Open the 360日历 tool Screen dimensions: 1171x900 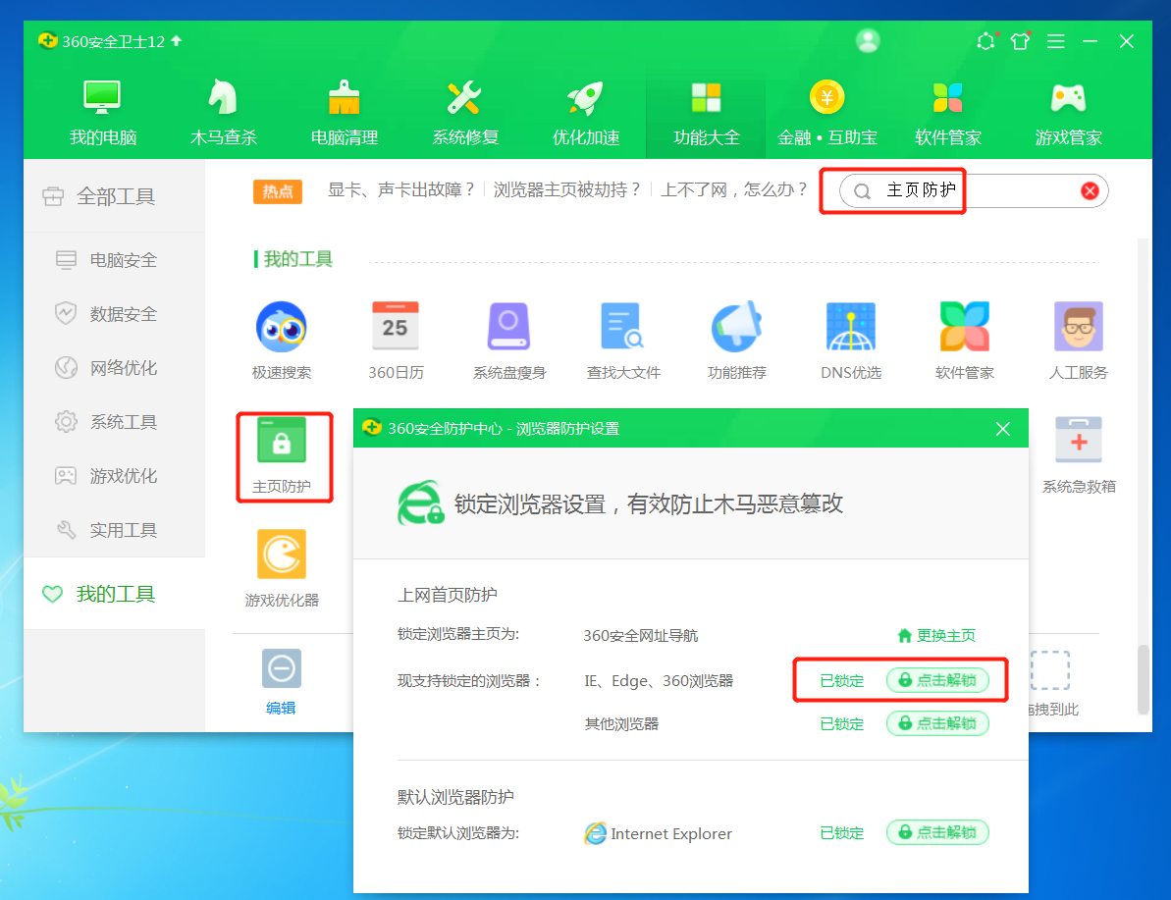(395, 341)
